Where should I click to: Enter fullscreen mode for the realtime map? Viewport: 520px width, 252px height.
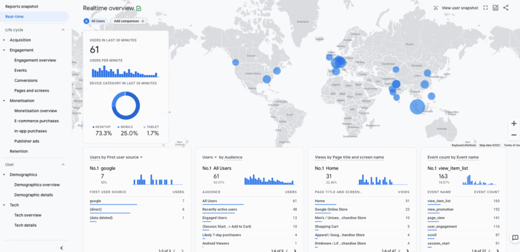485,8
